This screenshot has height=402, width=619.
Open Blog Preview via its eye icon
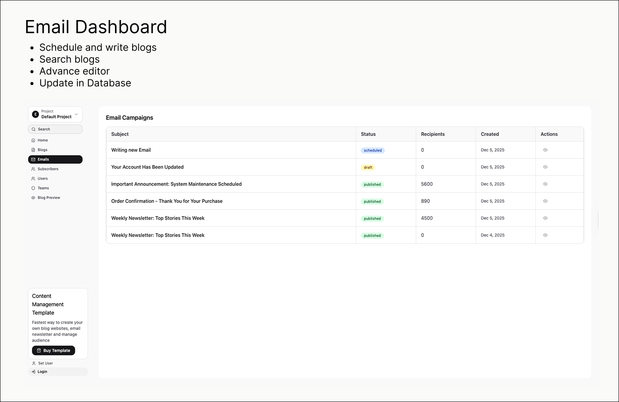tap(33, 197)
